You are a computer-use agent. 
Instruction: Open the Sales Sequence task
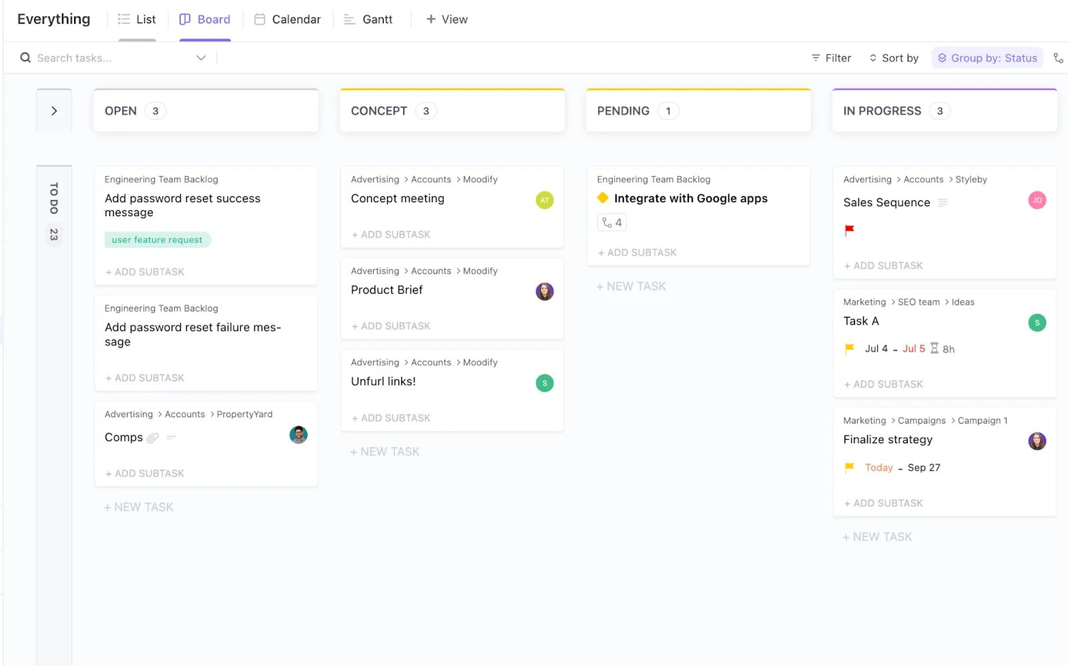(x=886, y=202)
